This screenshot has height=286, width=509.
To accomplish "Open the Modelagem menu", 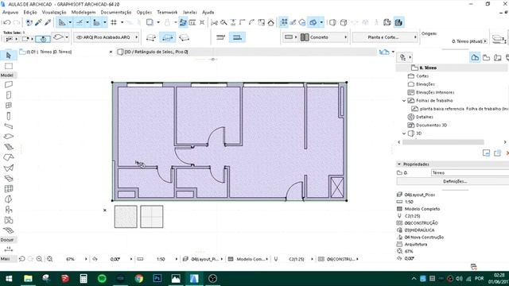I will click(84, 13).
